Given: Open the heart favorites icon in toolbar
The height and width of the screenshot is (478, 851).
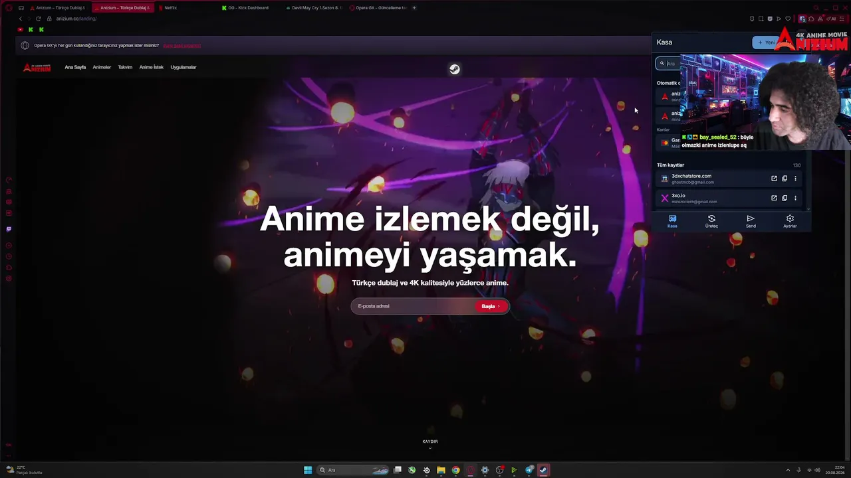Looking at the screenshot, I should 788,19.
